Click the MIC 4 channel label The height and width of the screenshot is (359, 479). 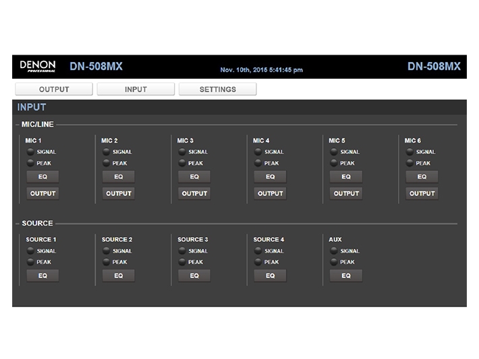click(x=261, y=141)
